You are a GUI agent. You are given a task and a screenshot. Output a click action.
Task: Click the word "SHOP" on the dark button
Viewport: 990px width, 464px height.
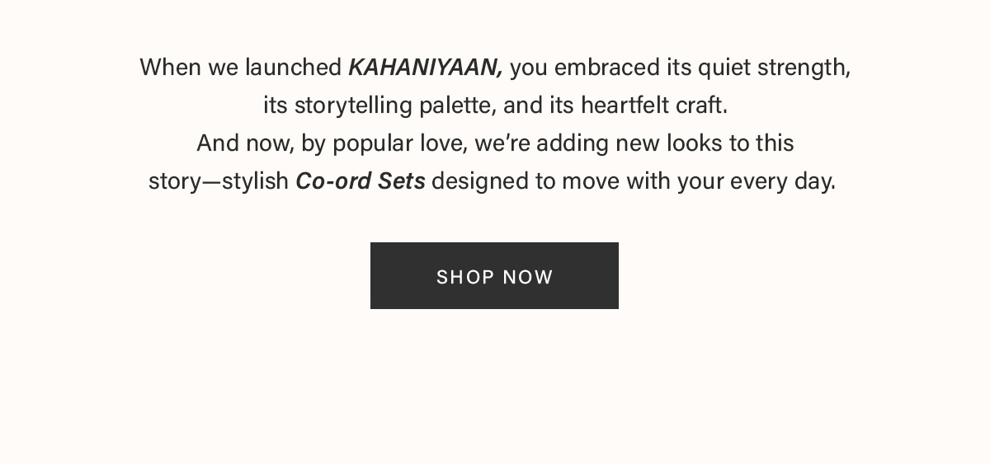pyautogui.click(x=464, y=277)
